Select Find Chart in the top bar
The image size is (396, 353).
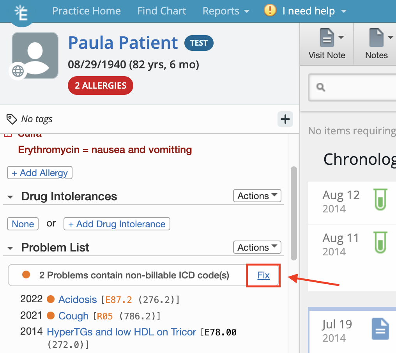[162, 11]
